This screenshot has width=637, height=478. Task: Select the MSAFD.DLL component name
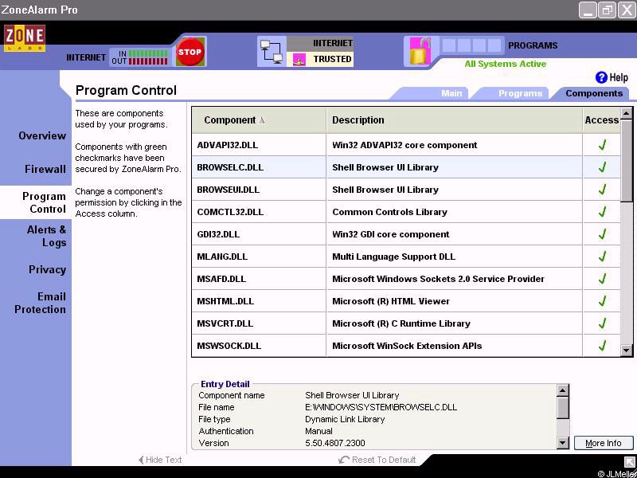(221, 279)
